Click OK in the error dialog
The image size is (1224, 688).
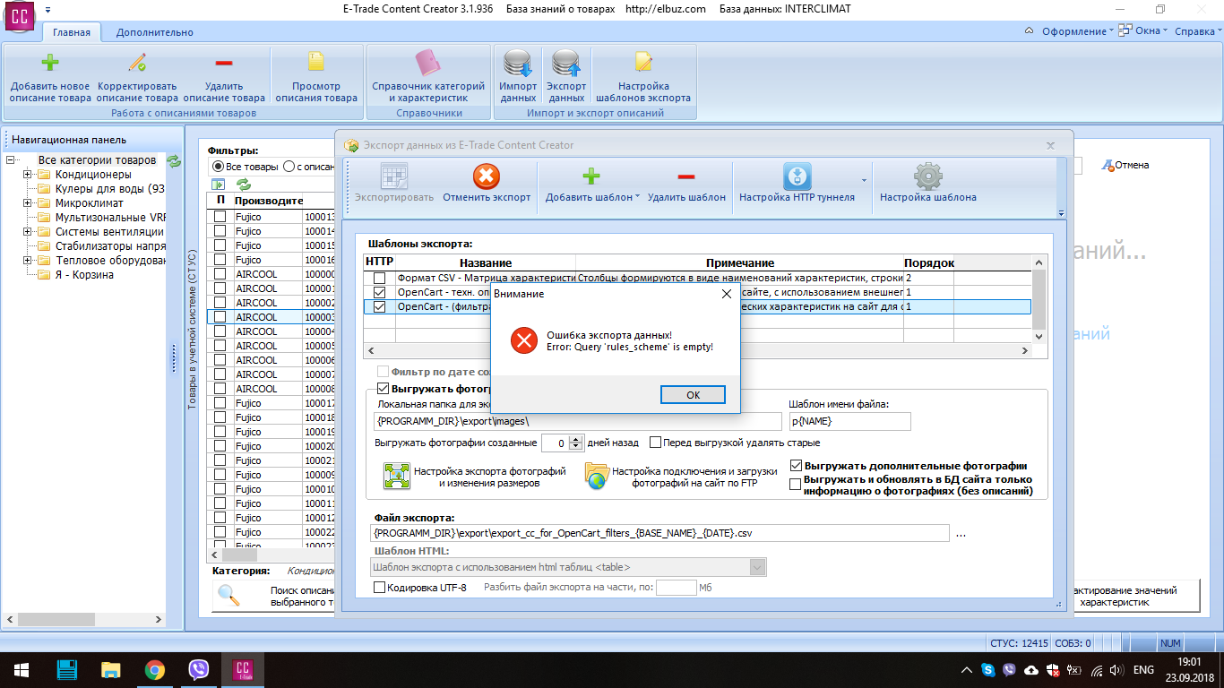click(693, 395)
